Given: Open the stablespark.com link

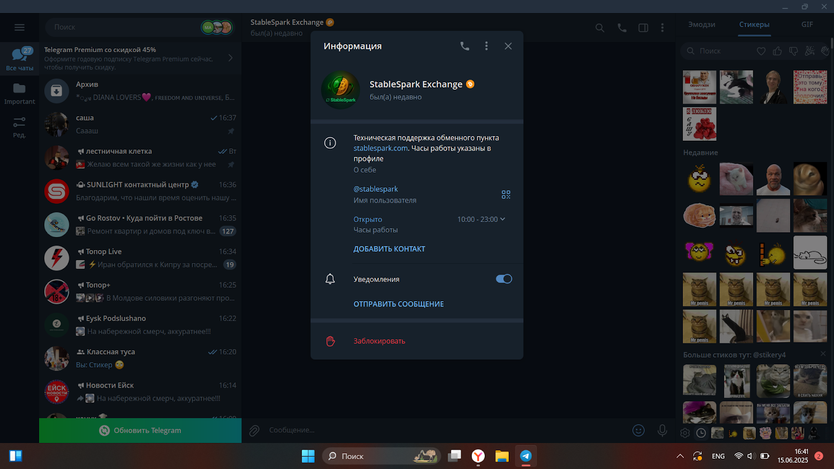Looking at the screenshot, I should coord(381,148).
